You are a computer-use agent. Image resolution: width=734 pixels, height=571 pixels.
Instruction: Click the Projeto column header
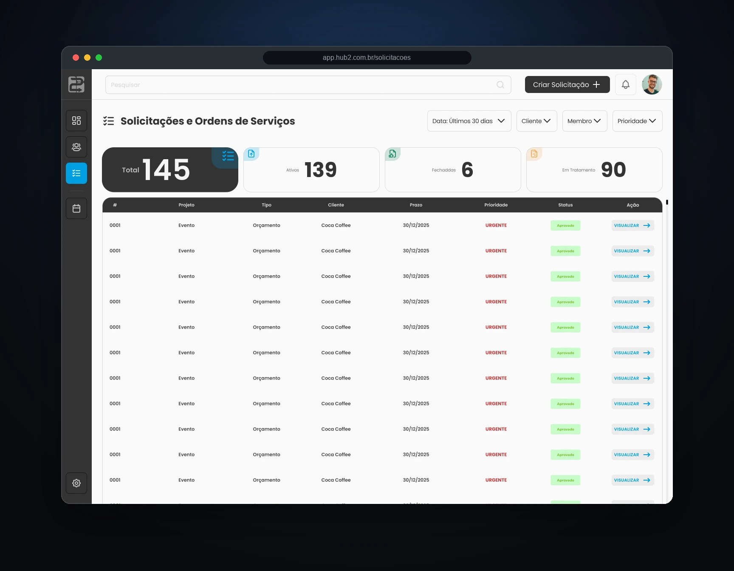point(186,205)
